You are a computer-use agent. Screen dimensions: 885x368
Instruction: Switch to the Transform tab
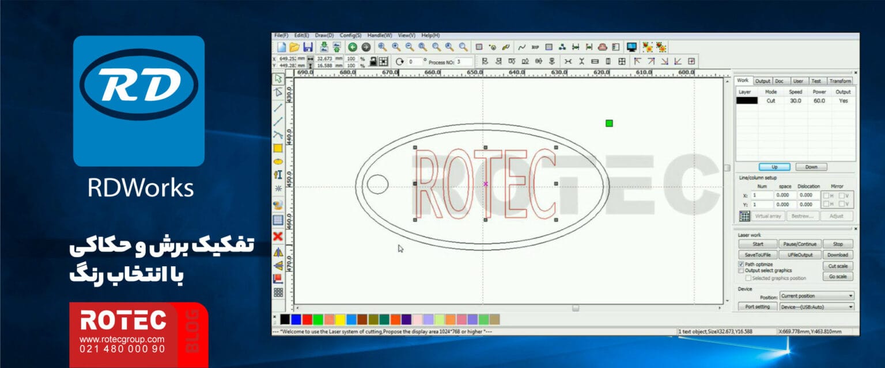coord(839,81)
